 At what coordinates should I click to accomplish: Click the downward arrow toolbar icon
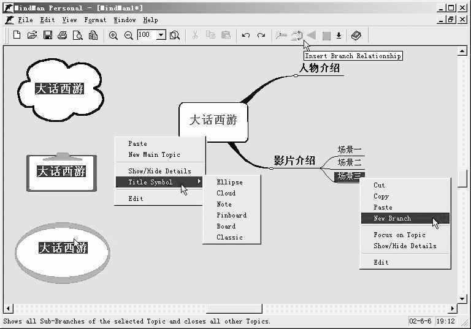point(339,36)
